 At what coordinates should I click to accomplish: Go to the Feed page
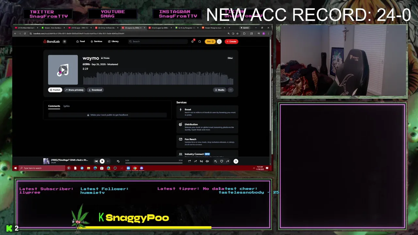80,41
